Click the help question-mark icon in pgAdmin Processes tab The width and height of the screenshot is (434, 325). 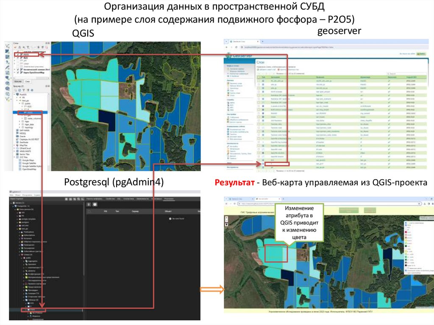coord(95,204)
